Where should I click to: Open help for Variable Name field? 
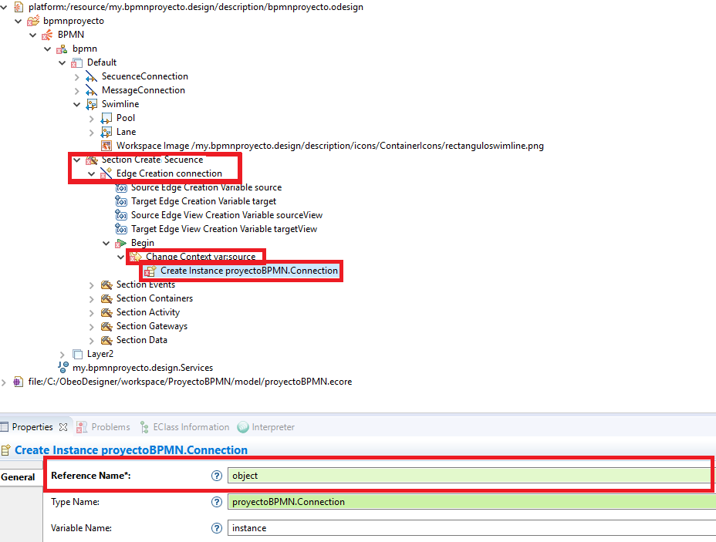[217, 528]
